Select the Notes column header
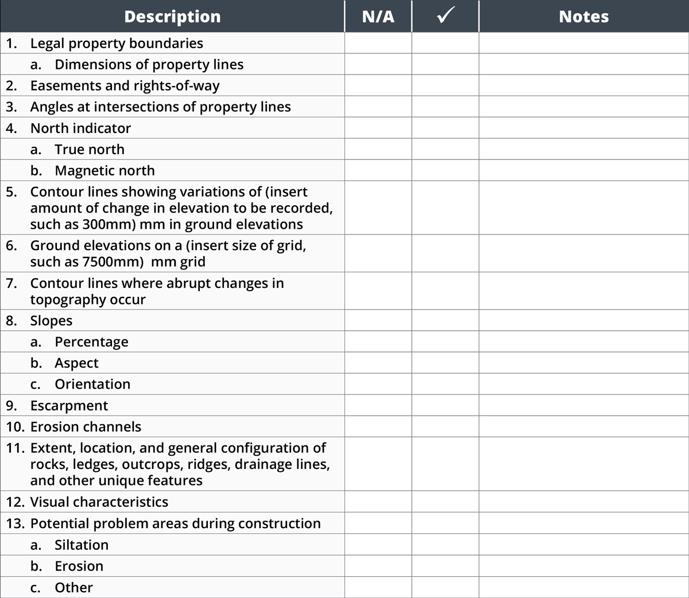The height and width of the screenshot is (598, 689). tap(584, 16)
